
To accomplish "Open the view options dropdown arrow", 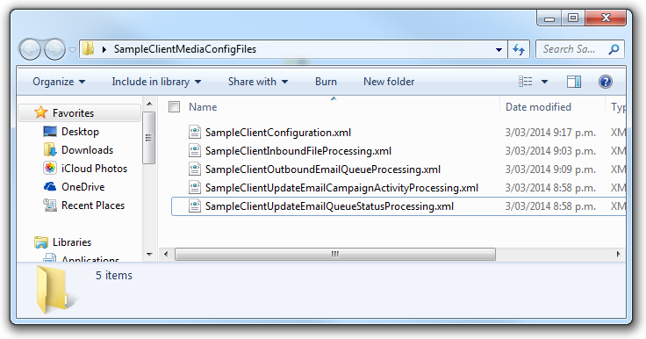I will [544, 82].
